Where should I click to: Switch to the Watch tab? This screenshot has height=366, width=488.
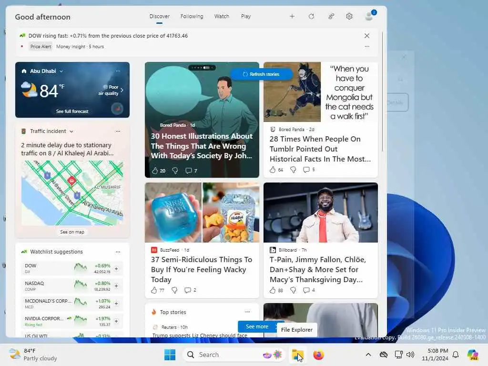click(x=222, y=16)
